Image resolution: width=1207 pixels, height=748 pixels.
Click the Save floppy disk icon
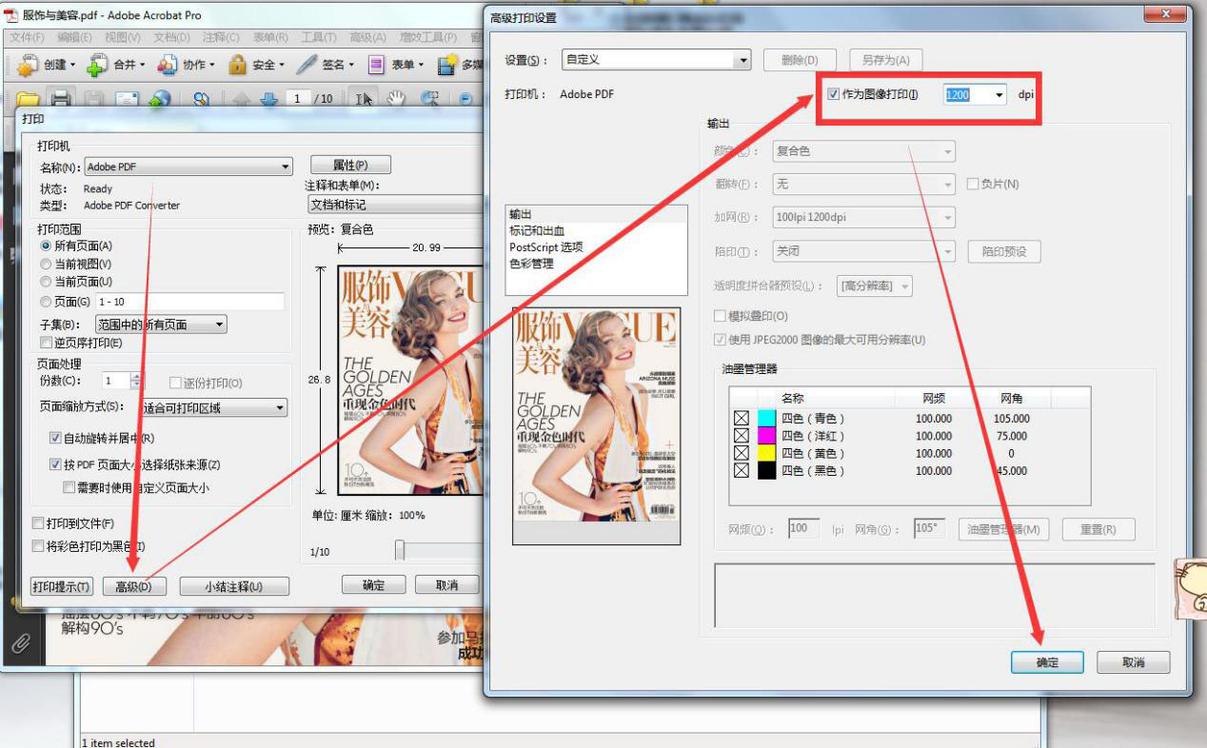point(94,99)
